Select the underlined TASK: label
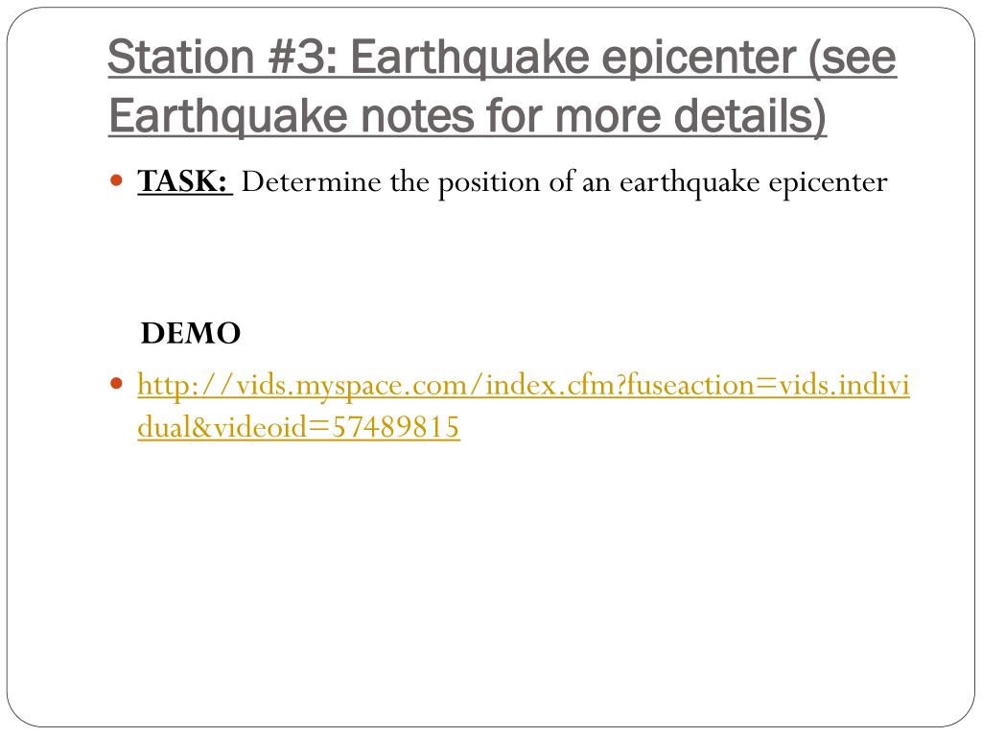 click(183, 181)
